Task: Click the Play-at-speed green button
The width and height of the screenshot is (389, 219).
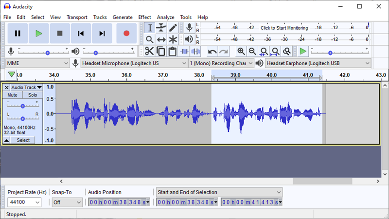Action: 302,52
